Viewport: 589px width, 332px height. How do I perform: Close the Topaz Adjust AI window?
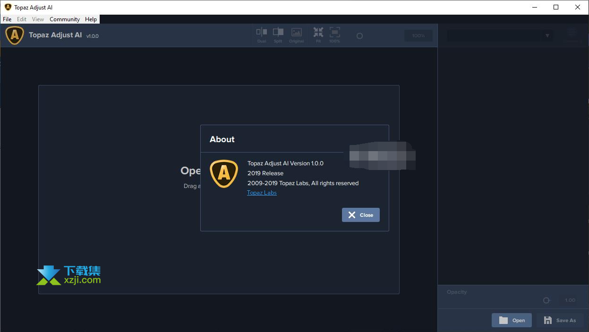[x=578, y=7]
